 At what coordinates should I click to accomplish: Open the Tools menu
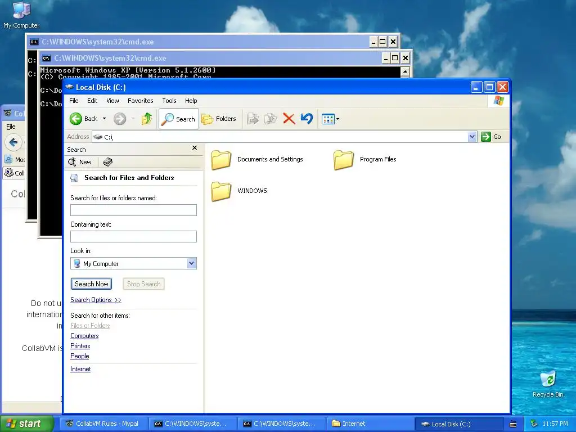(169, 101)
